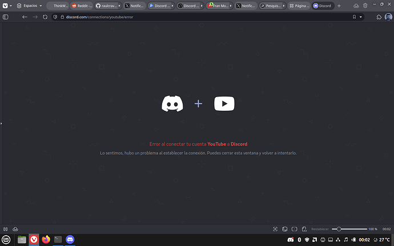394x246 pixels.
Task: Open the music note sound applet
Action: 346,240
